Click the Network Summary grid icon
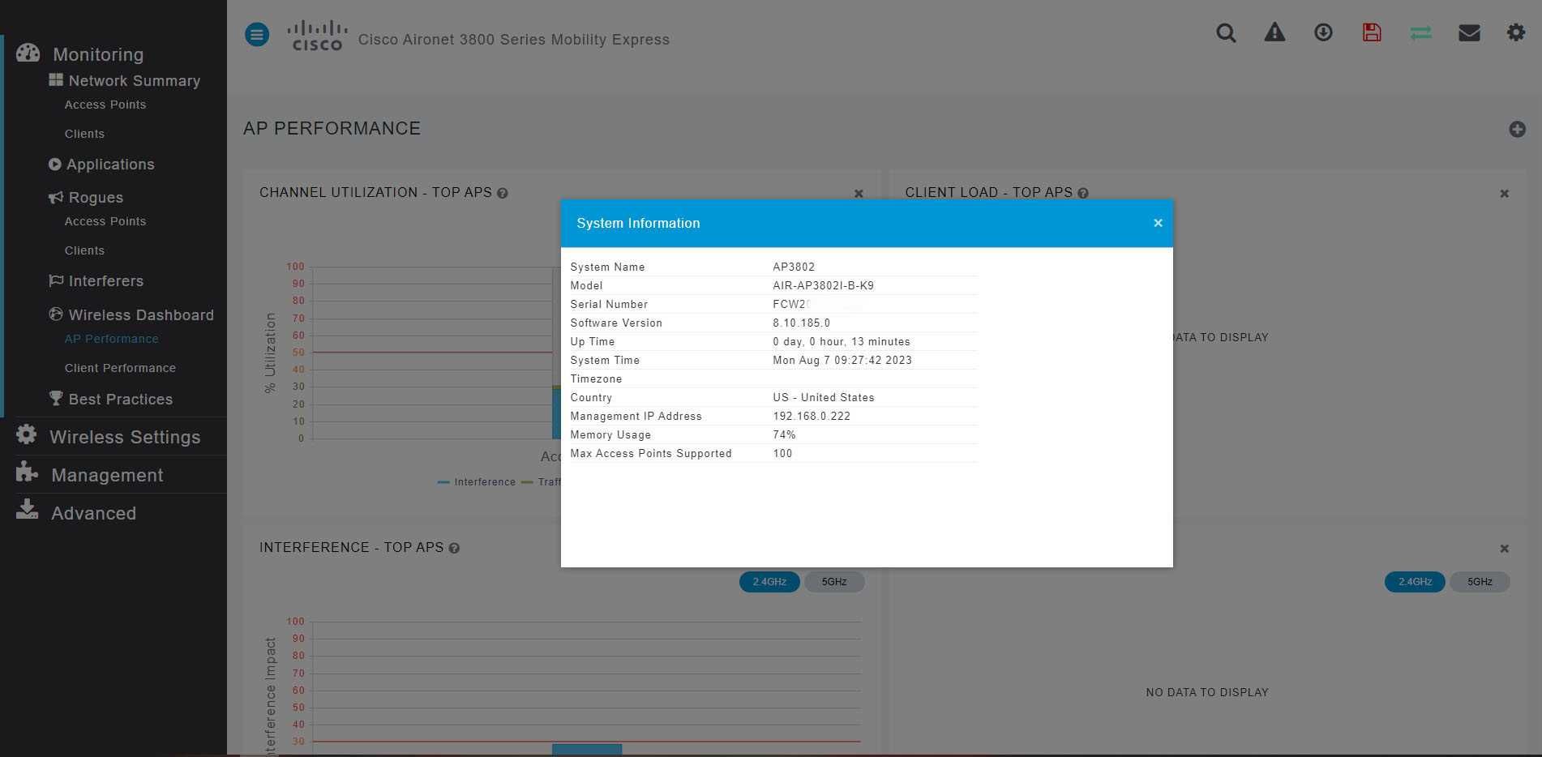 (56, 79)
